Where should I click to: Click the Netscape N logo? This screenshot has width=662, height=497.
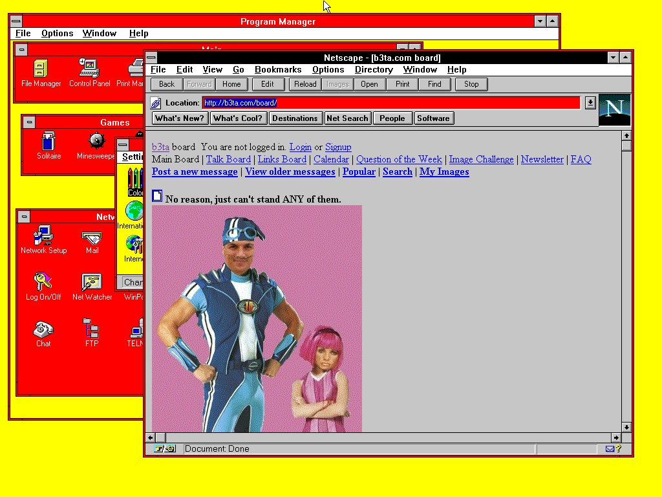pyautogui.click(x=614, y=109)
